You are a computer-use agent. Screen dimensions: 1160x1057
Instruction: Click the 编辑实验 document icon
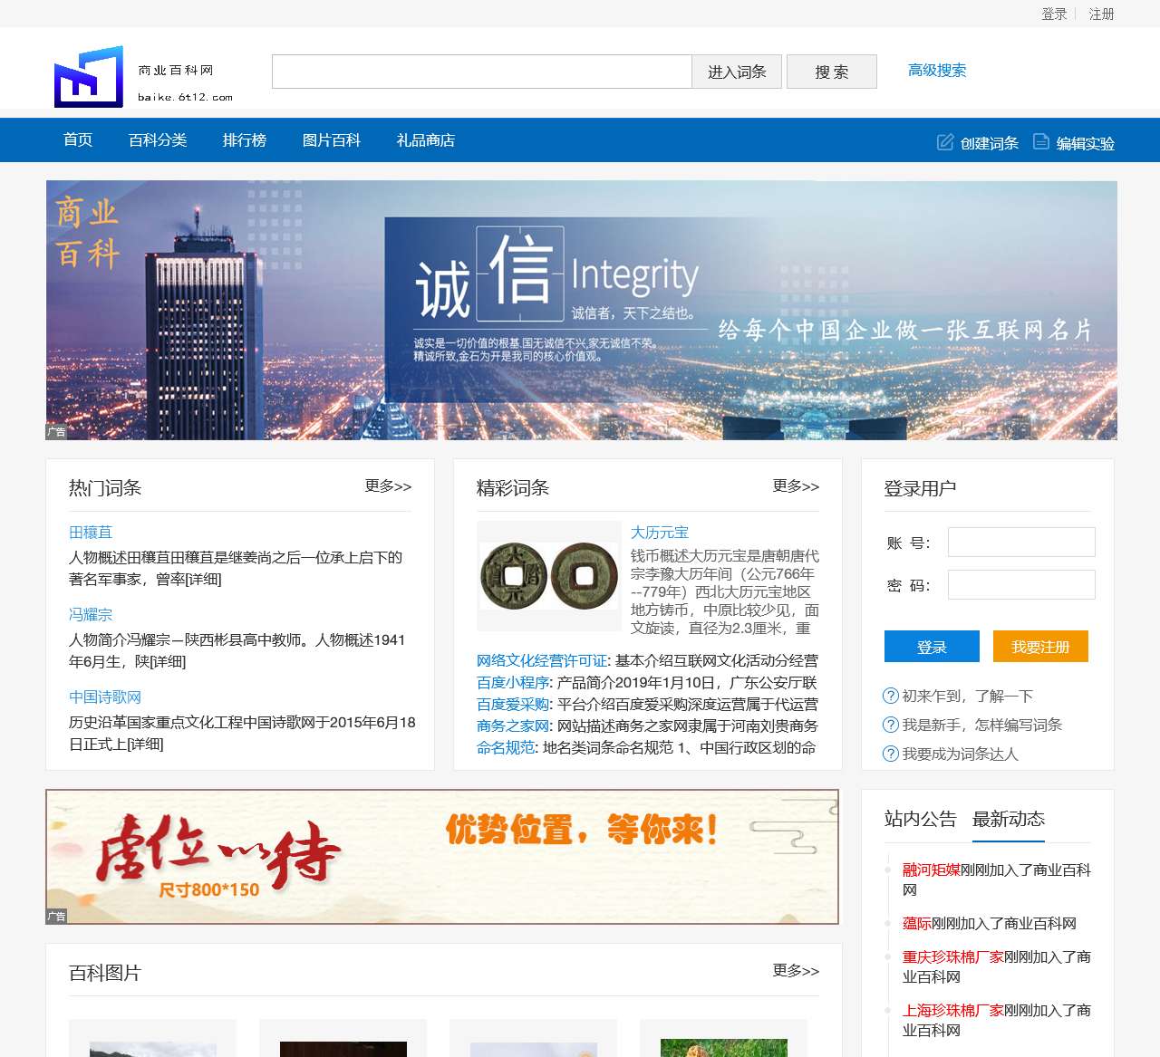point(1041,142)
